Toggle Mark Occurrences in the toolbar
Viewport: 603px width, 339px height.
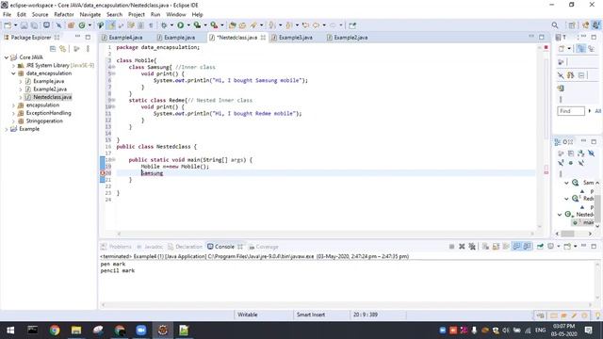pyautogui.click(x=111, y=25)
